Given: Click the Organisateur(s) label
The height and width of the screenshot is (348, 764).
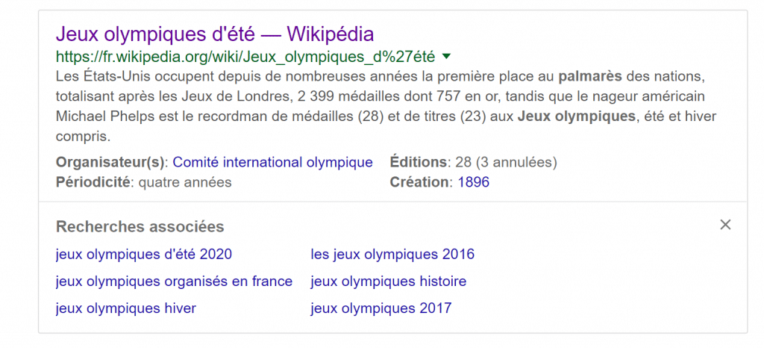Looking at the screenshot, I should tap(112, 162).
